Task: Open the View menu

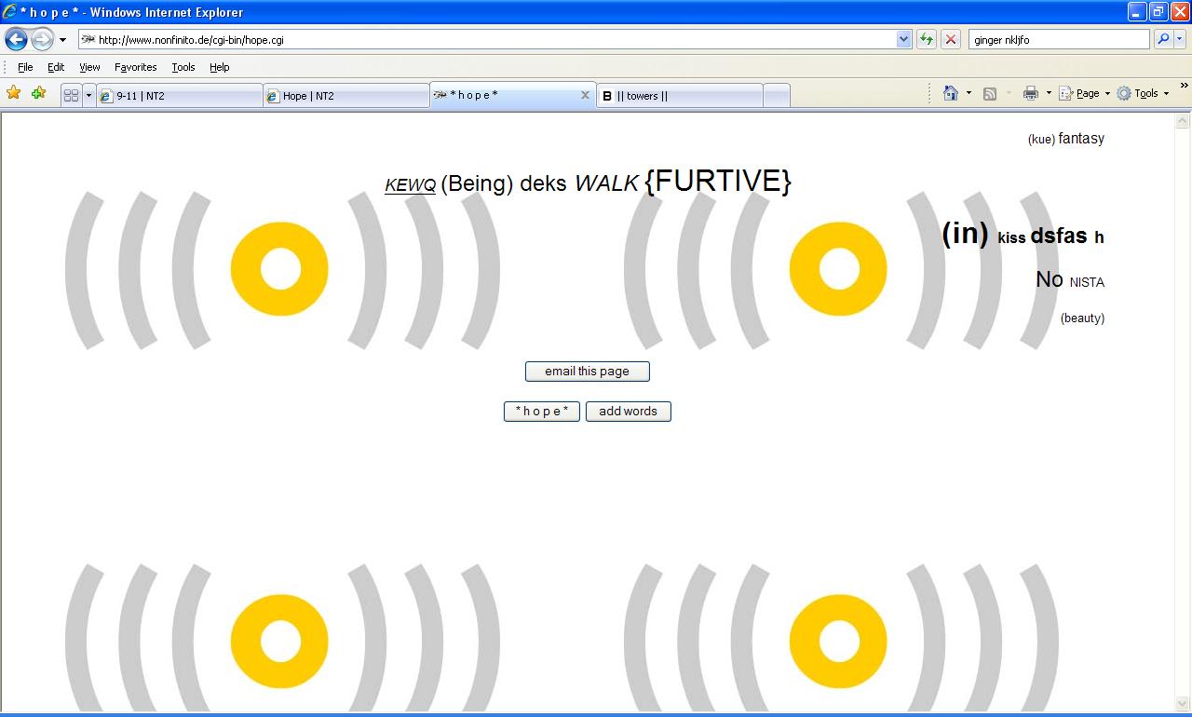Action: (89, 67)
